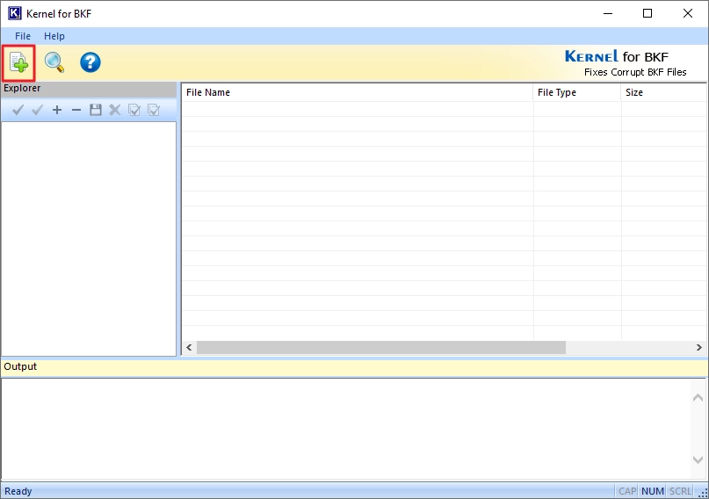Open help with the blue question mark icon

(x=90, y=62)
